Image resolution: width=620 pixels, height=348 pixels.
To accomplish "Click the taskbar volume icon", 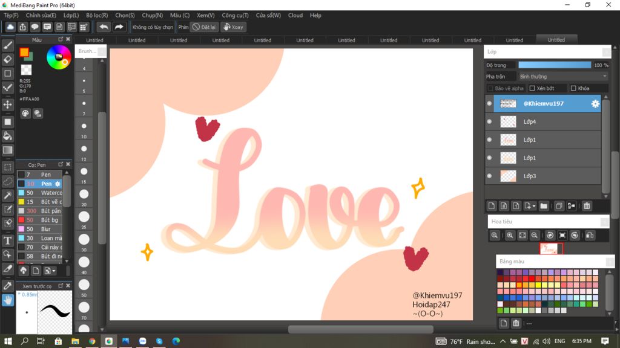I will 547,341.
